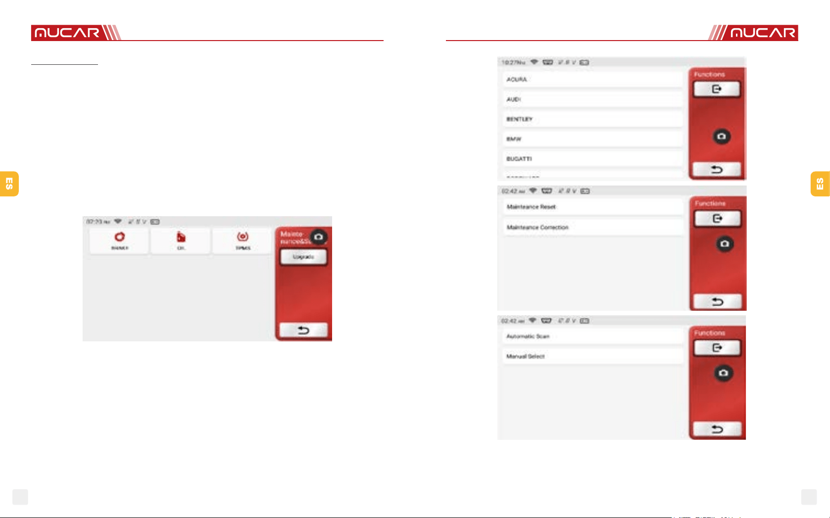Tap back arrow on brand list screen
The image size is (830, 518).
(717, 170)
